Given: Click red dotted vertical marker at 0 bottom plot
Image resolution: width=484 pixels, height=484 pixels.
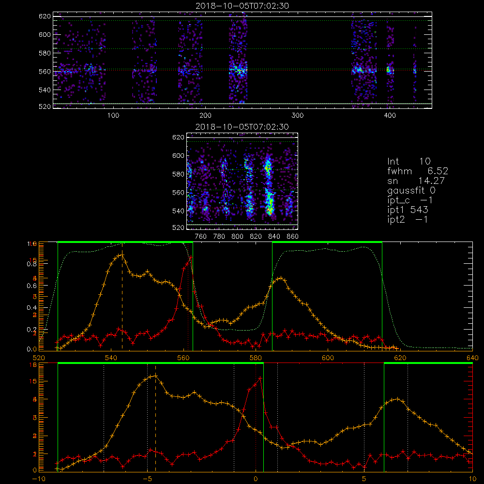Looking at the screenshot, I should point(256,418).
